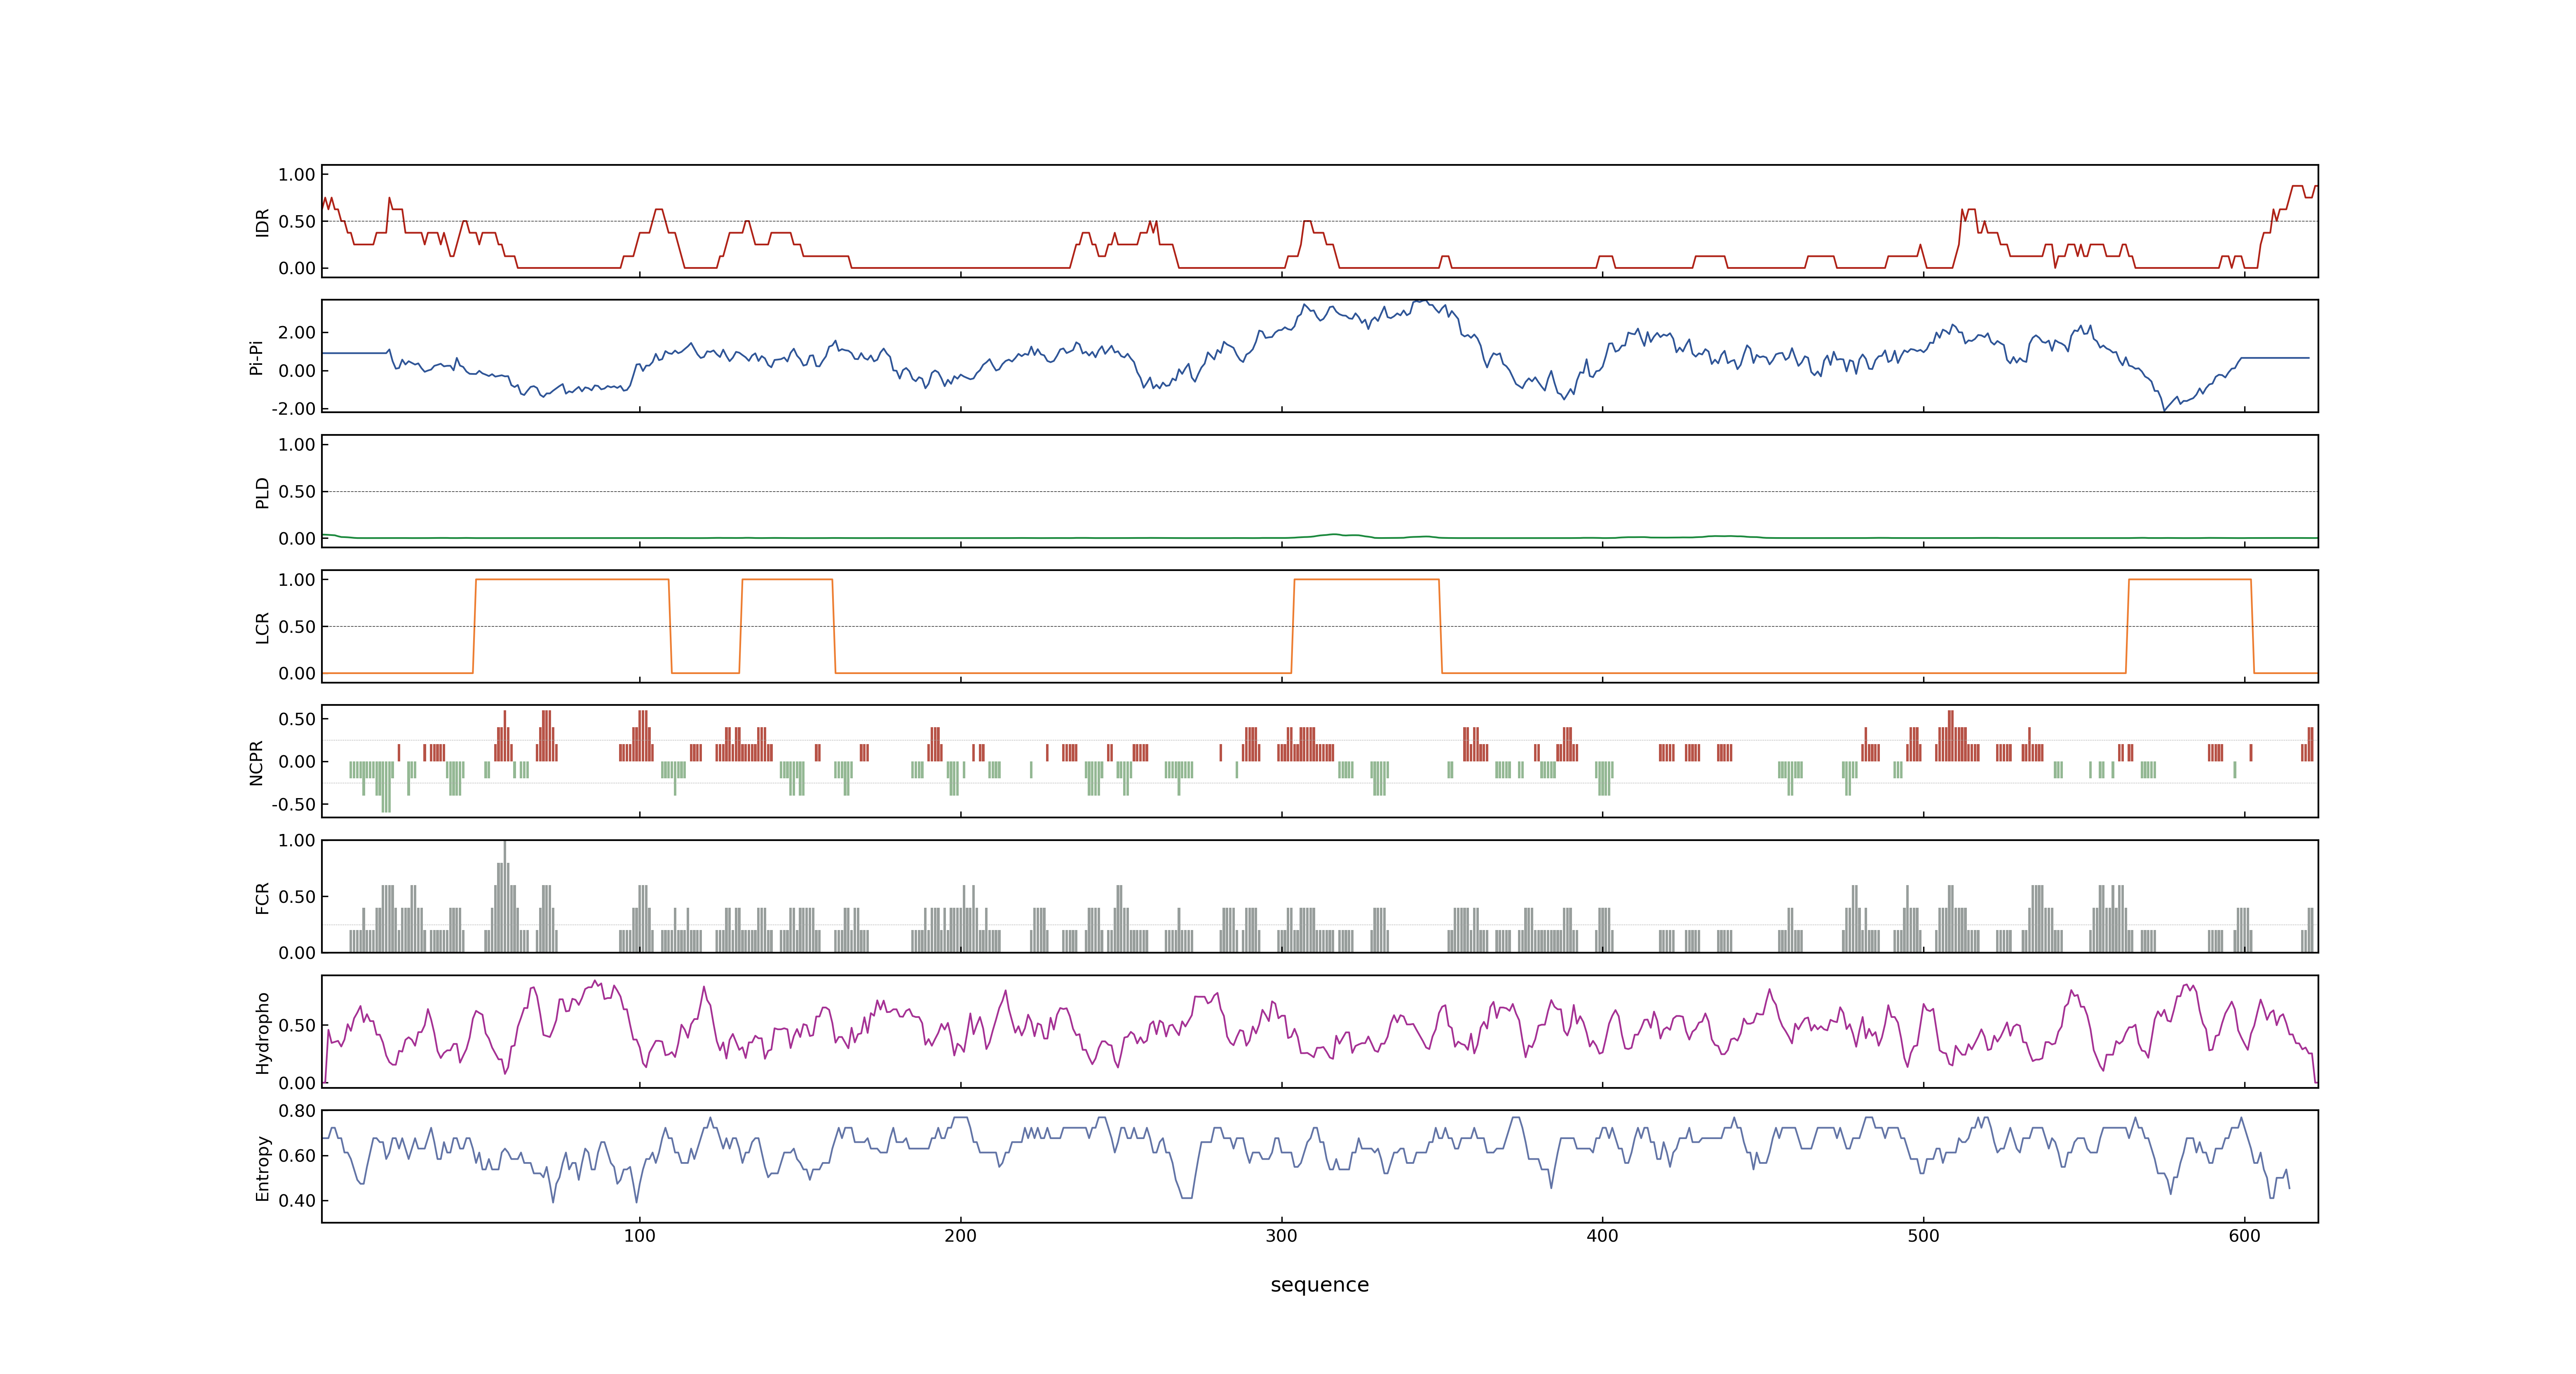The image size is (2576, 1374).
Task: Click x-axis tick label 200
Action: click(961, 1236)
